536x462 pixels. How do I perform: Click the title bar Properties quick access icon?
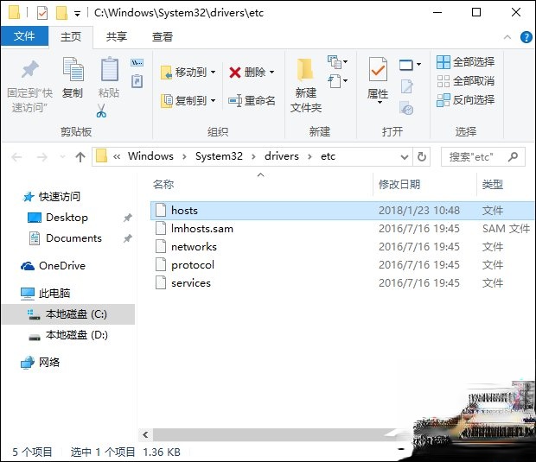pyautogui.click(x=42, y=13)
